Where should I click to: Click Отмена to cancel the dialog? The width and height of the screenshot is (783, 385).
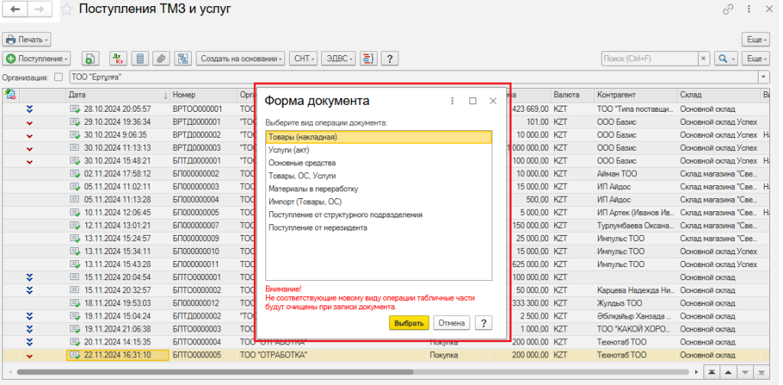[x=452, y=323]
